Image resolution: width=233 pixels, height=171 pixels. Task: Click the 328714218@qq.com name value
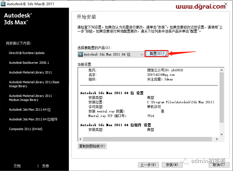coord(161,75)
